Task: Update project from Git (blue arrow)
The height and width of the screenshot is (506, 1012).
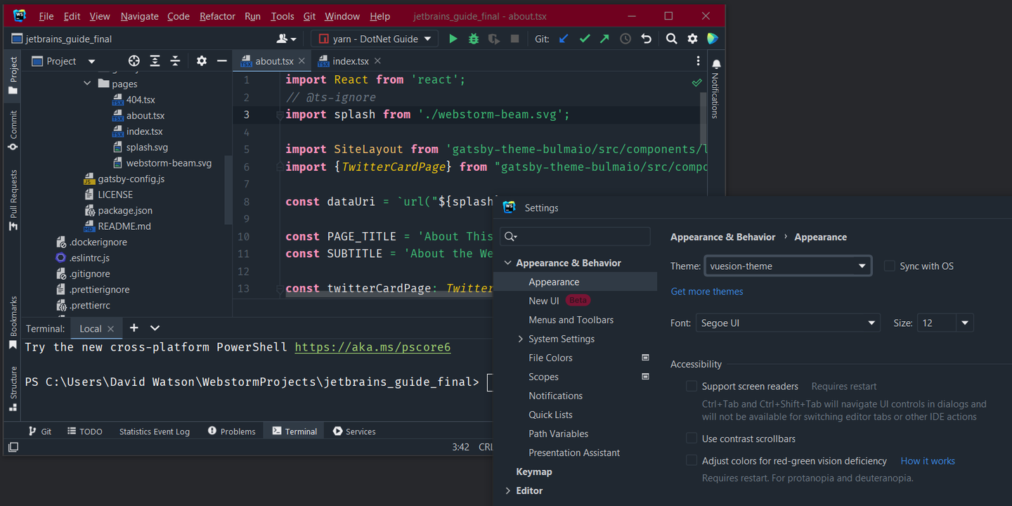Action: click(x=563, y=39)
